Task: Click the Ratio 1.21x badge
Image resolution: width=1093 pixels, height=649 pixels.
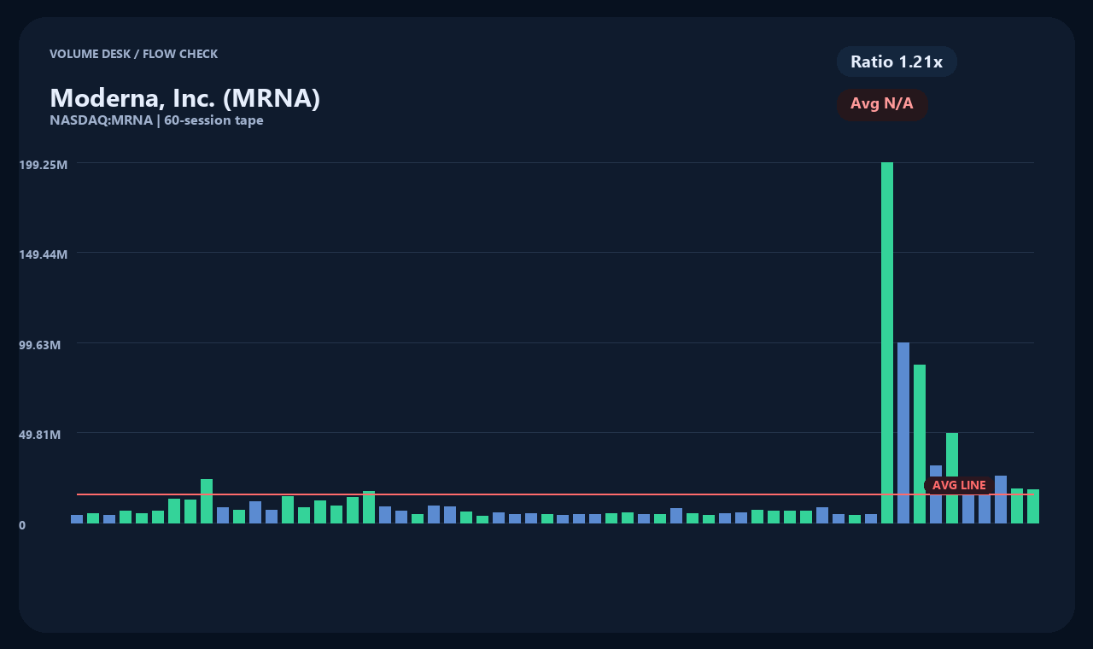Action: pyautogui.click(x=897, y=61)
